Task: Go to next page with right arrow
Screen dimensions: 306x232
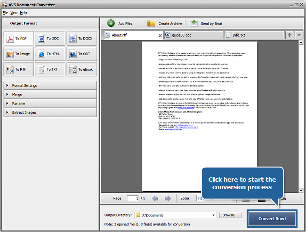Action: [168, 199]
